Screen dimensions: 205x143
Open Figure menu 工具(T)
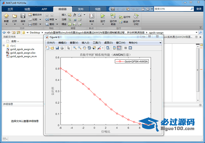point(97,43)
